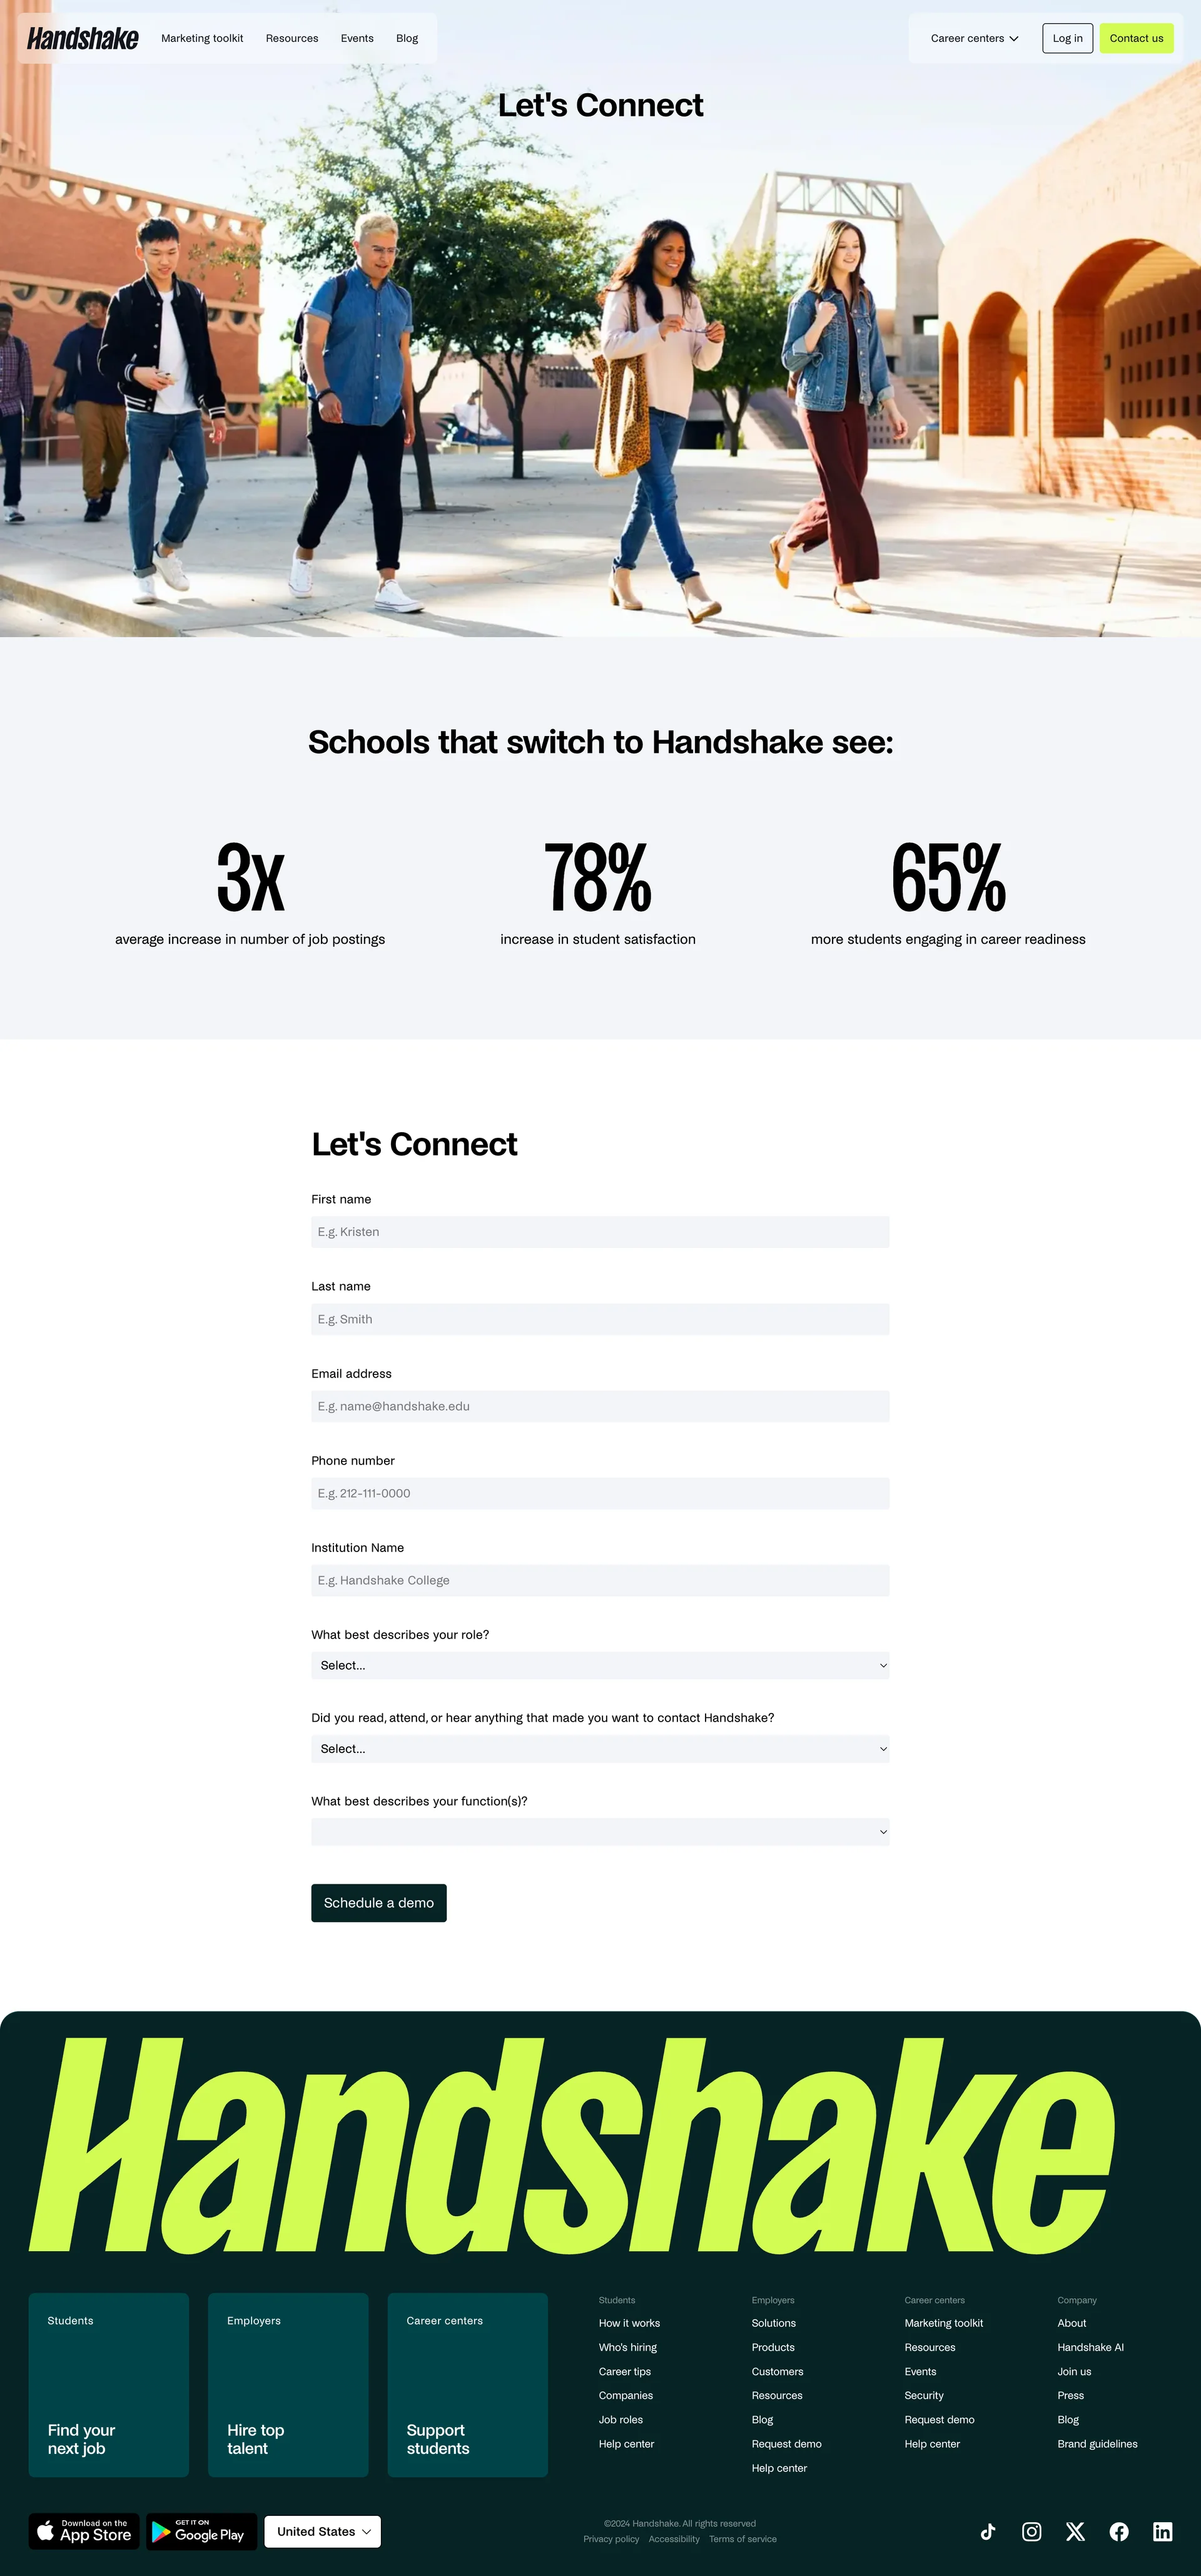Click the X social icon
Screen dimensions: 1201x2576
(1075, 2531)
